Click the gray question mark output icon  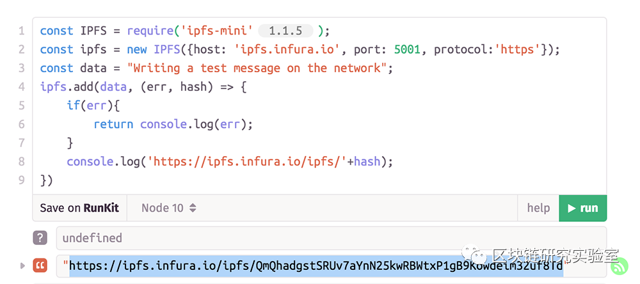click(x=40, y=238)
